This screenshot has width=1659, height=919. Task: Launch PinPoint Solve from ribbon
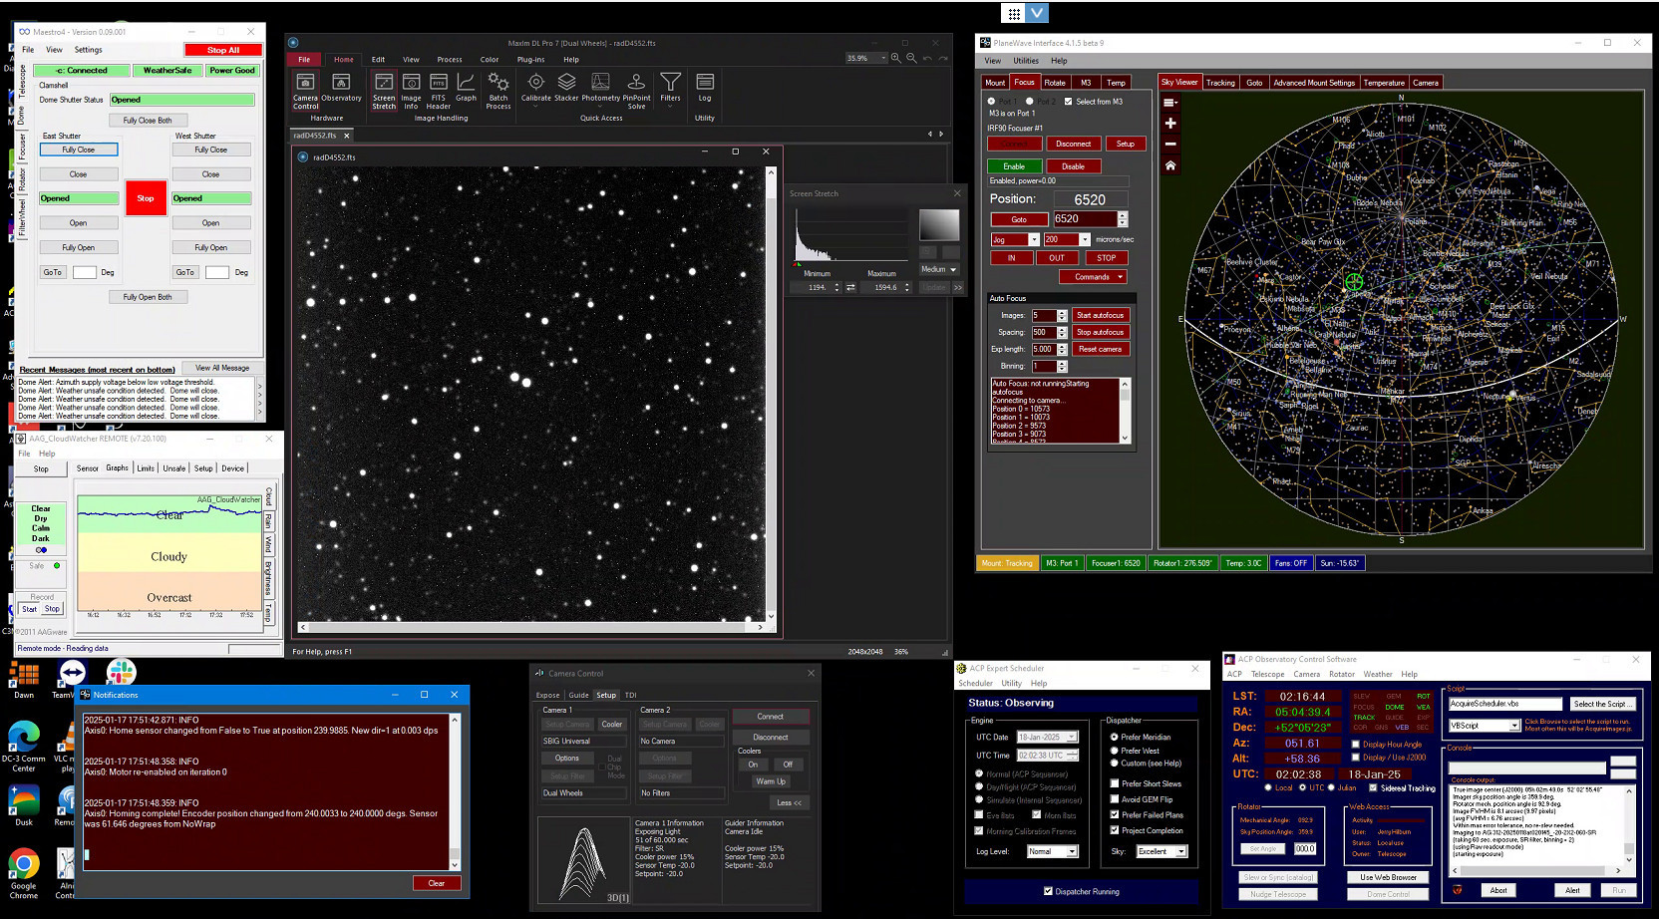click(636, 90)
